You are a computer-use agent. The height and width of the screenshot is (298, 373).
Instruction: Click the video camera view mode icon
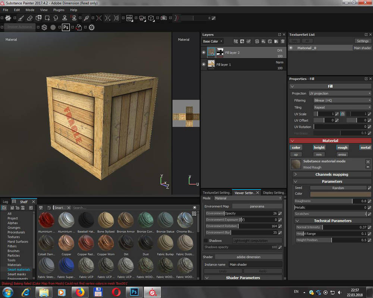[x=142, y=18]
